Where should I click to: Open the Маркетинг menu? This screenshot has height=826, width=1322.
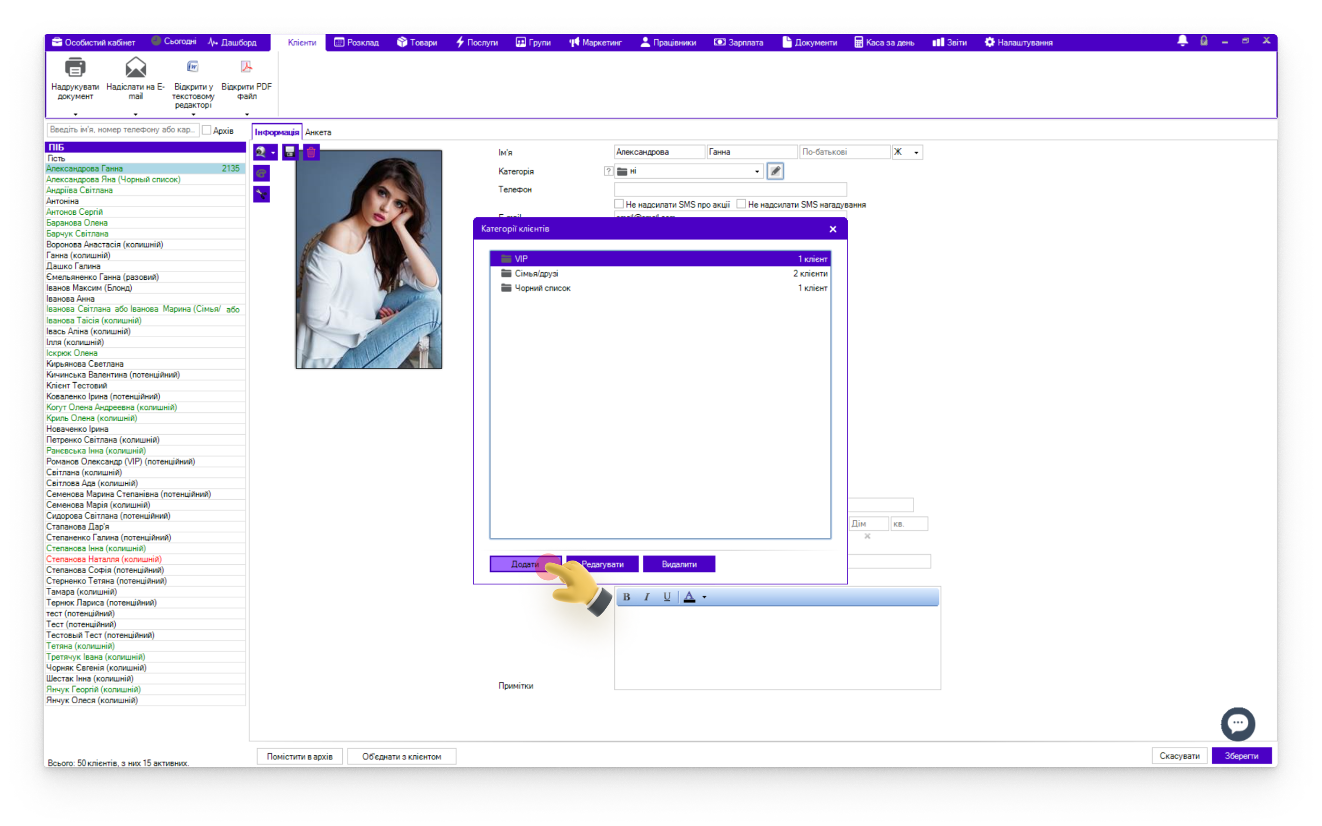tap(595, 42)
